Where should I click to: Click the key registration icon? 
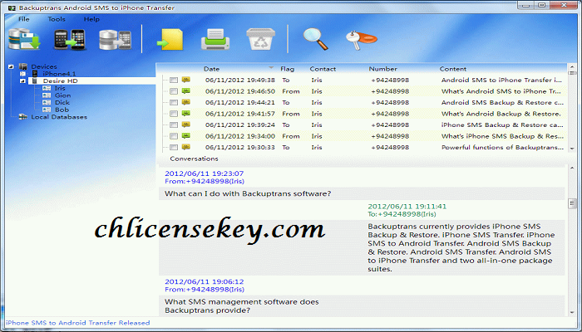point(361,40)
